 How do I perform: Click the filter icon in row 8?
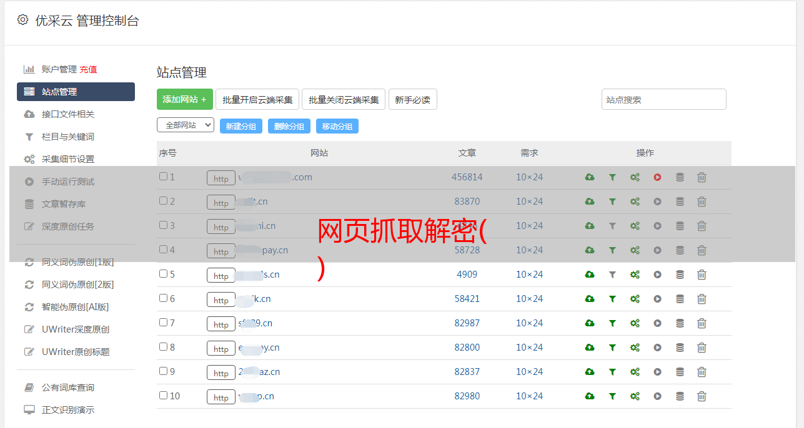[612, 348]
